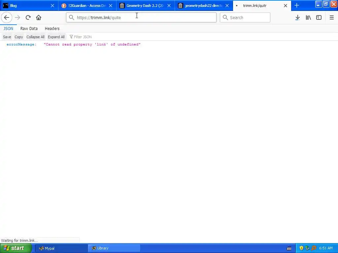Screen dimensions: 338x253
Task: Focus the Search box
Action: (x=245, y=17)
